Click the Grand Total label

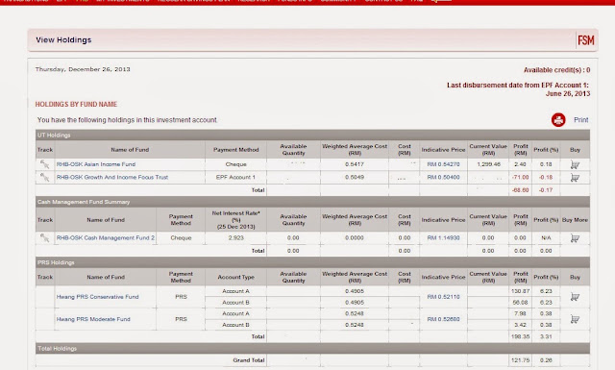pyautogui.click(x=249, y=360)
